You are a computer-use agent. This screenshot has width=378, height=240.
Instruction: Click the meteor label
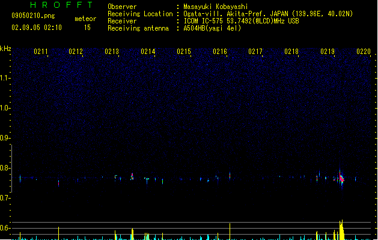pos(85,19)
